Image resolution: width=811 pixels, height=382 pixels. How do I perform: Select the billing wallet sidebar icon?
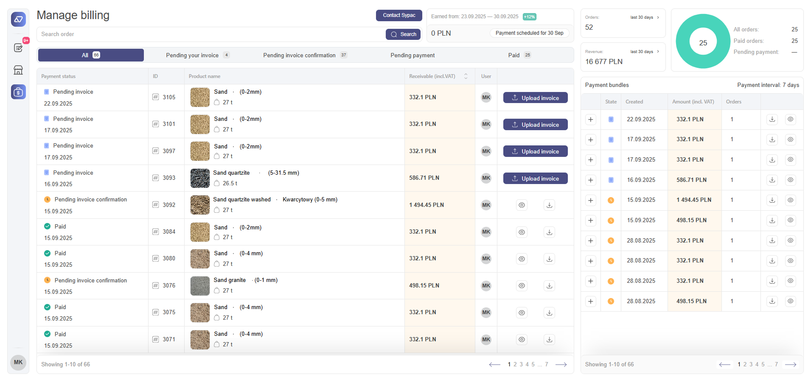pyautogui.click(x=18, y=92)
